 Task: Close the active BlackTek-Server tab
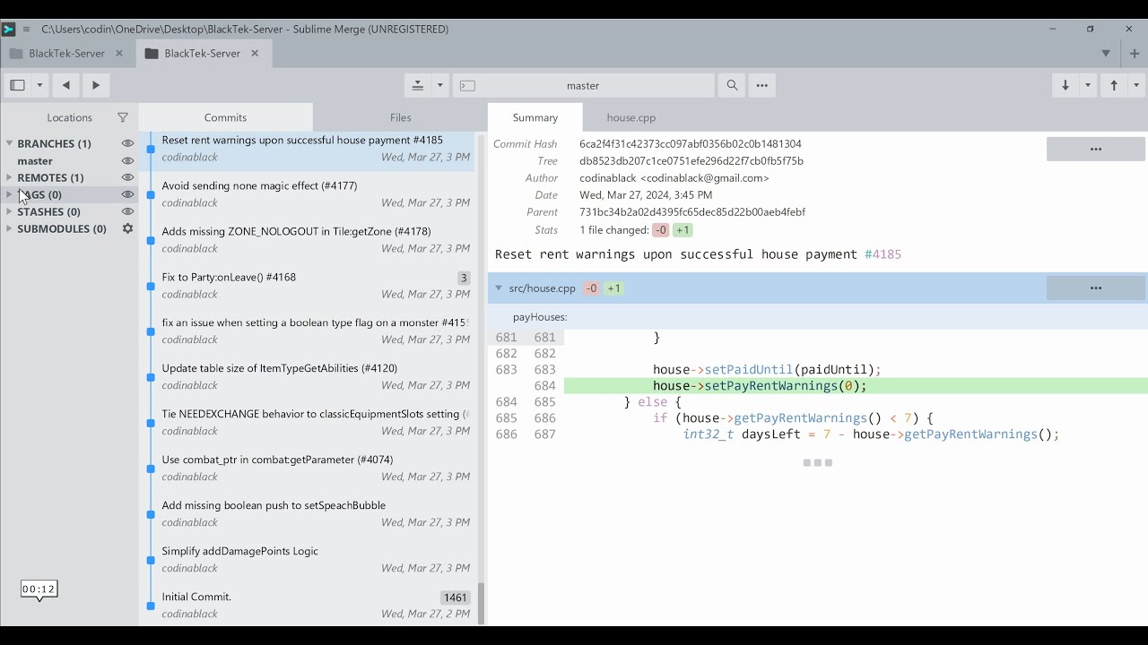(x=255, y=53)
